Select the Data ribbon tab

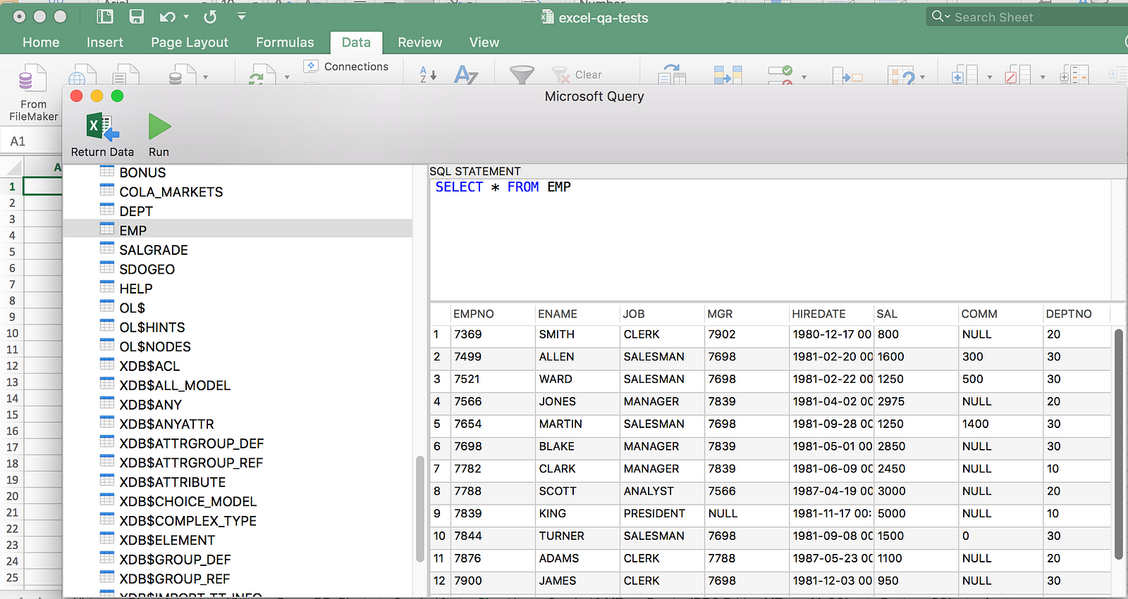[356, 42]
